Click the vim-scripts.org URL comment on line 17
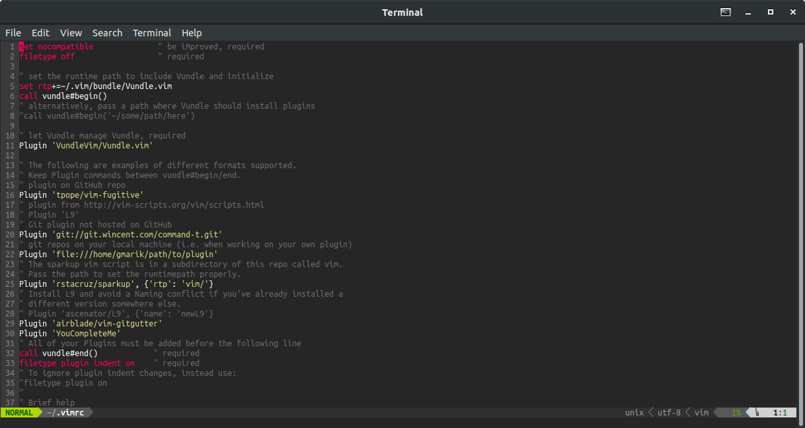 (x=141, y=205)
